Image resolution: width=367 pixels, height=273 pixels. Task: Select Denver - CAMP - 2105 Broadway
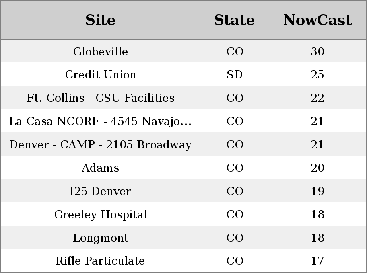click(101, 145)
